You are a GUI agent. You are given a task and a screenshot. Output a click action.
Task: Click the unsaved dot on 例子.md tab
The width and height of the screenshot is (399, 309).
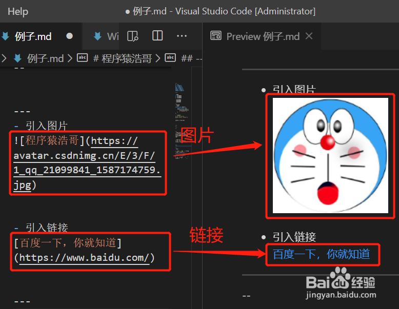coord(69,36)
